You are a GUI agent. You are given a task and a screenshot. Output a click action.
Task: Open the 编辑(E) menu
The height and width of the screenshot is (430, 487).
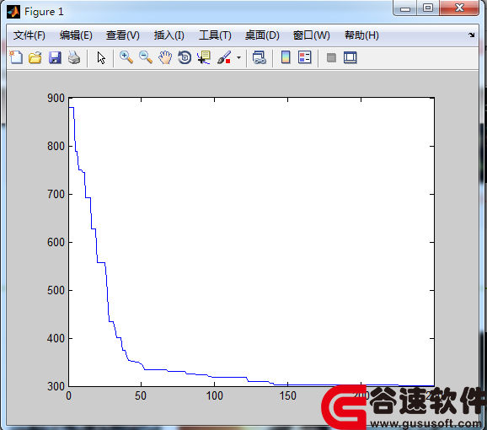(76, 35)
